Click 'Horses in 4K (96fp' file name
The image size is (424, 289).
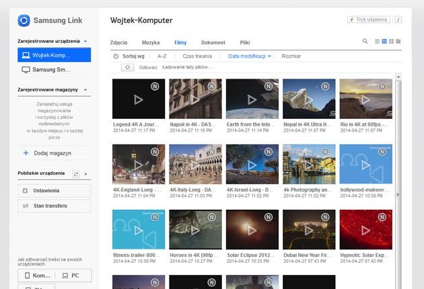(x=192, y=255)
